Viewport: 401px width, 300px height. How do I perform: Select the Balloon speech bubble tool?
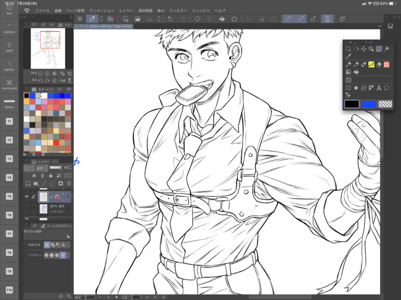coord(386,88)
